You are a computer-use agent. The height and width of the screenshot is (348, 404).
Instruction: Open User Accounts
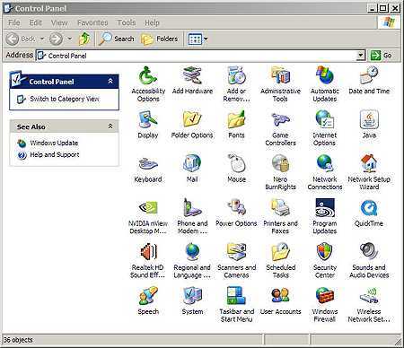click(280, 300)
